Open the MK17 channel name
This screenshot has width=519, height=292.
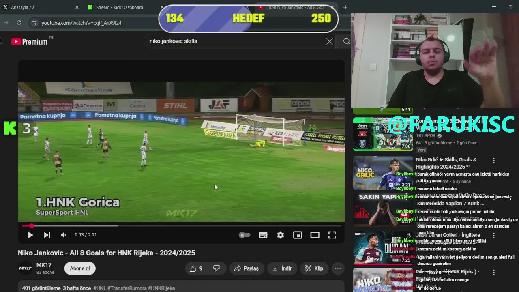(44, 265)
